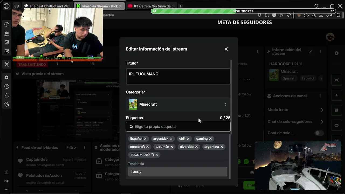345x194 pixels.
Task: Click the Título text field
Action: (x=178, y=76)
